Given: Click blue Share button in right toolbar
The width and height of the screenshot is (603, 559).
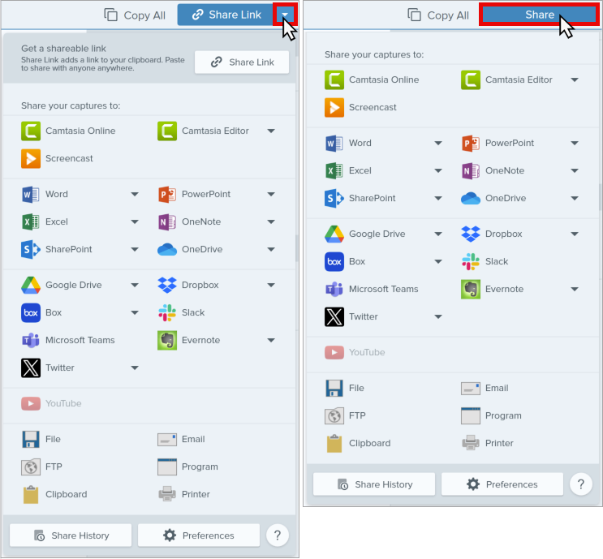Looking at the screenshot, I should pos(539,15).
